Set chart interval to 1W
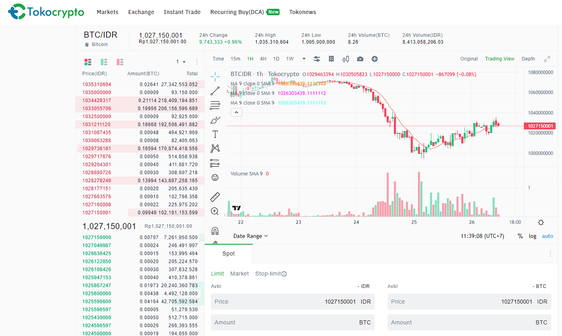Screen dimensions: 562x336 tap(290, 59)
